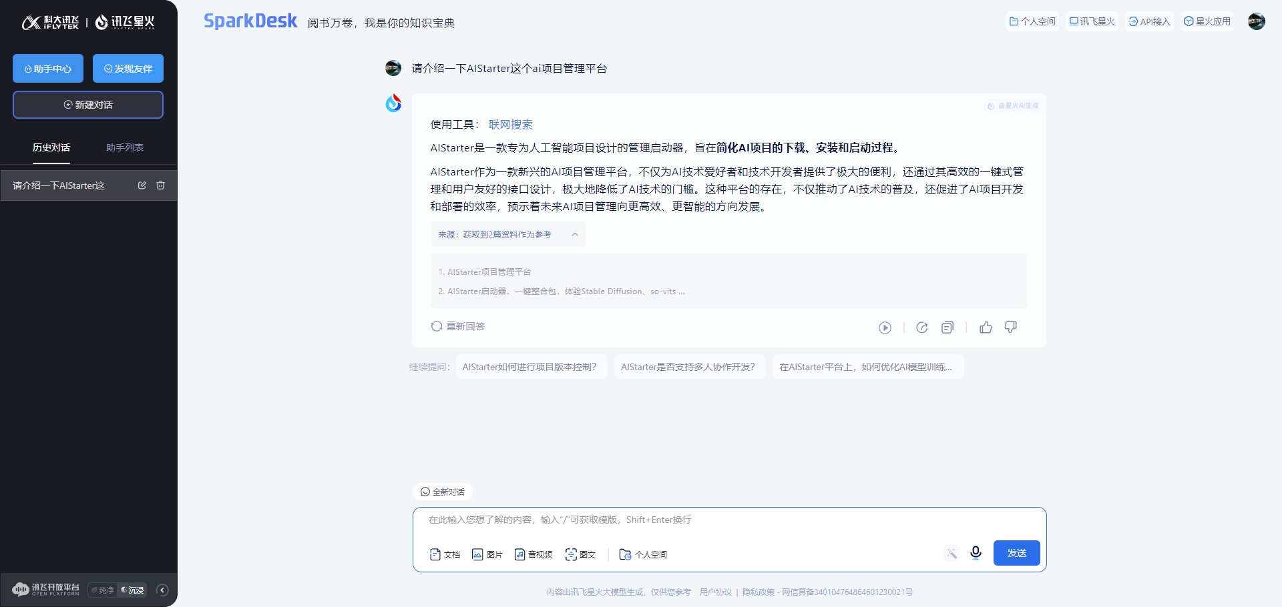Viewport: 1282px width, 607px height.
Task: Click the 文档 document upload icon
Action: point(445,554)
